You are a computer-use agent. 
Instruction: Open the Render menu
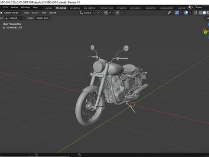14,7
